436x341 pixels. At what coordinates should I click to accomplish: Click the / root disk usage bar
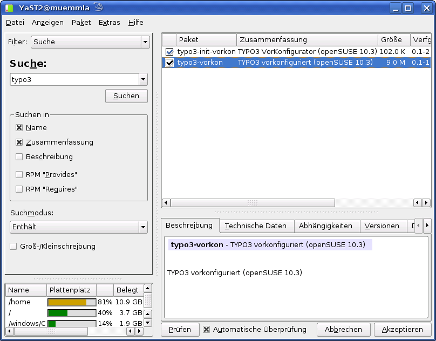tap(72, 313)
